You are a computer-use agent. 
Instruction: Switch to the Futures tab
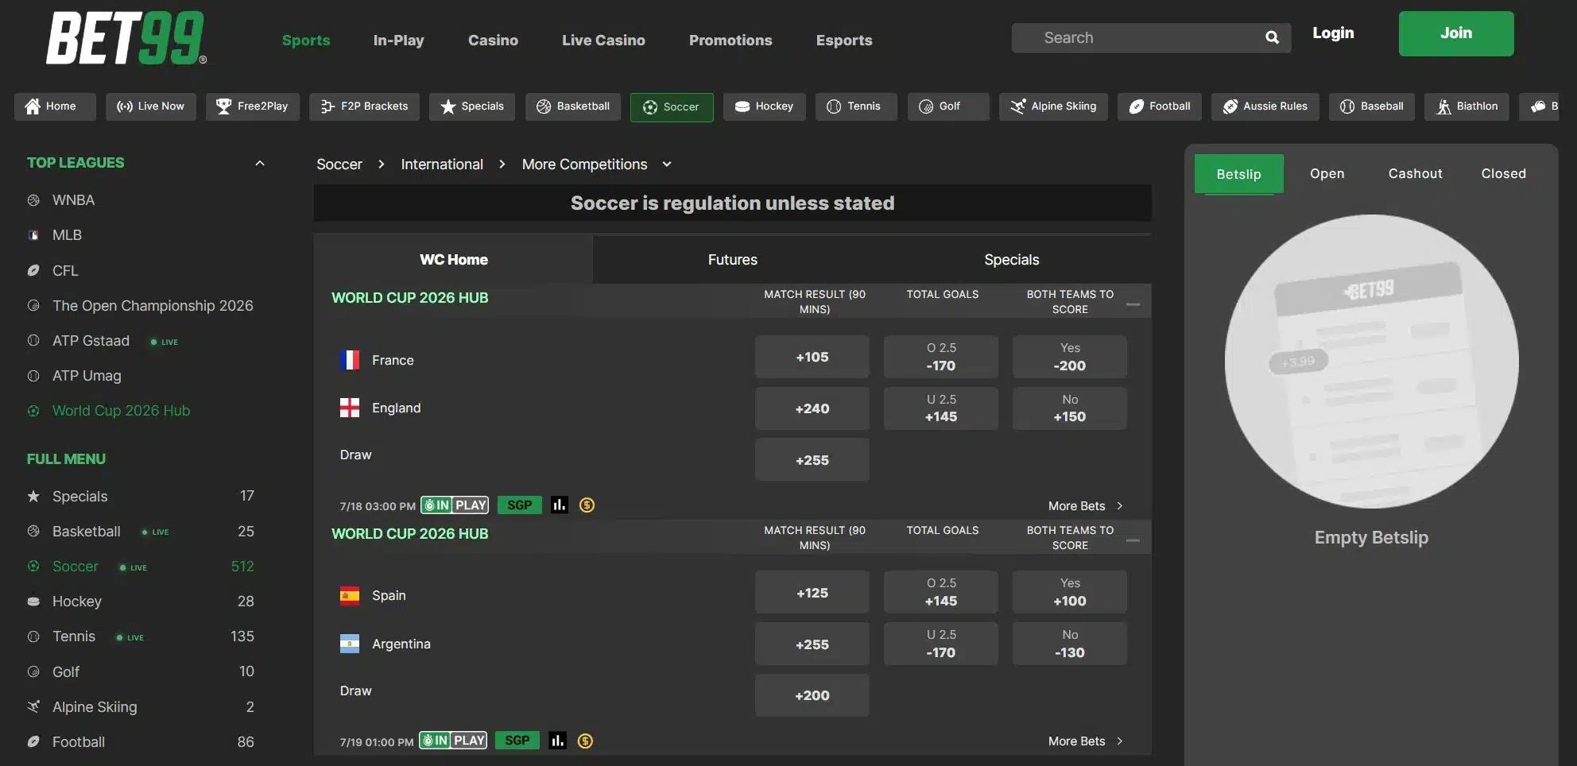point(732,260)
